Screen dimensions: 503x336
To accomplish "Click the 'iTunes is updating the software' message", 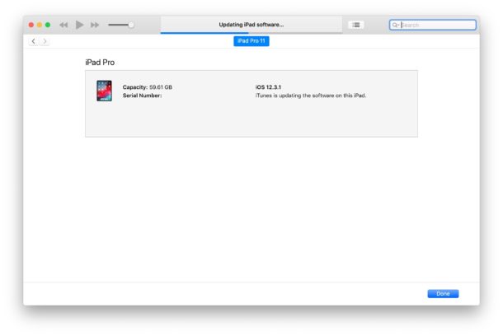I will 311,96.
